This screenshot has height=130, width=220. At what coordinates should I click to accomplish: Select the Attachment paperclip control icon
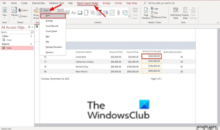(118, 13)
